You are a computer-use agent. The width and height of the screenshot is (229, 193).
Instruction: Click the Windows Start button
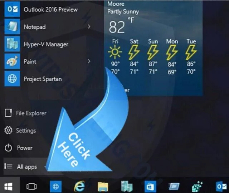pyautogui.click(x=8, y=187)
